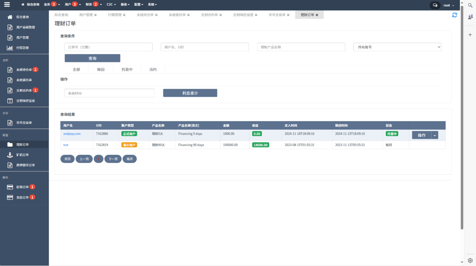The image size is (476, 266).
Task: Click the anchor icon for 矿机订单
Action: coord(10,155)
